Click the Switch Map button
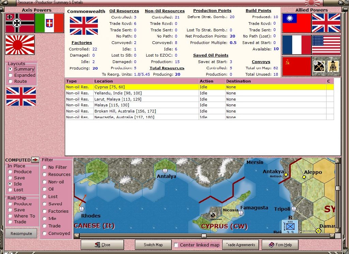 153,245
